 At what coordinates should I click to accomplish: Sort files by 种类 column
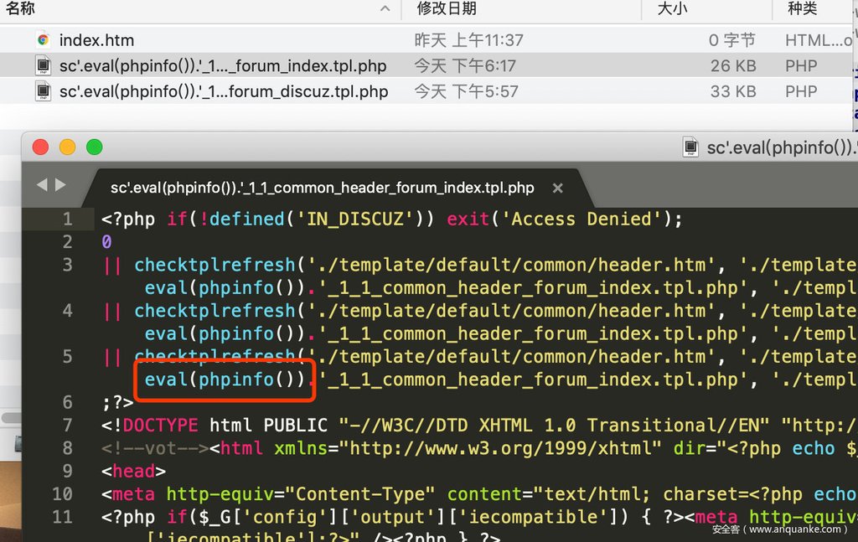coord(802,8)
